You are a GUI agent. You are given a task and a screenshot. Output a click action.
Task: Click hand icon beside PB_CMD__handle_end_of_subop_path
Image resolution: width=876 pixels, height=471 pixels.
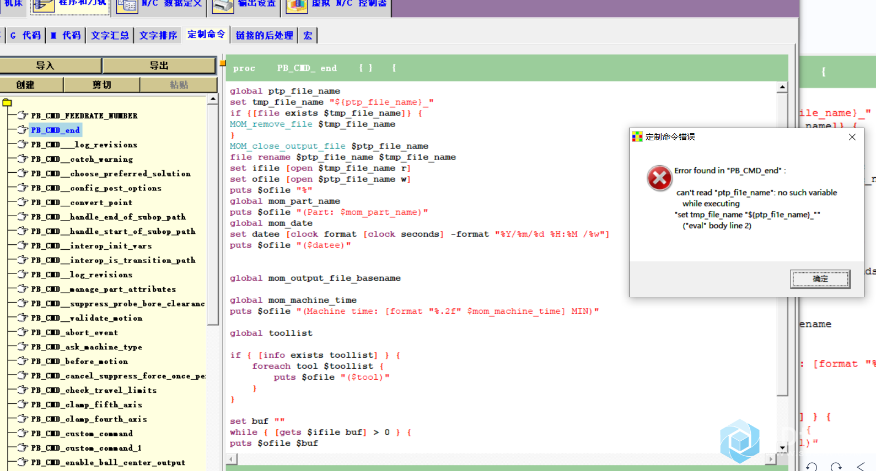click(23, 216)
